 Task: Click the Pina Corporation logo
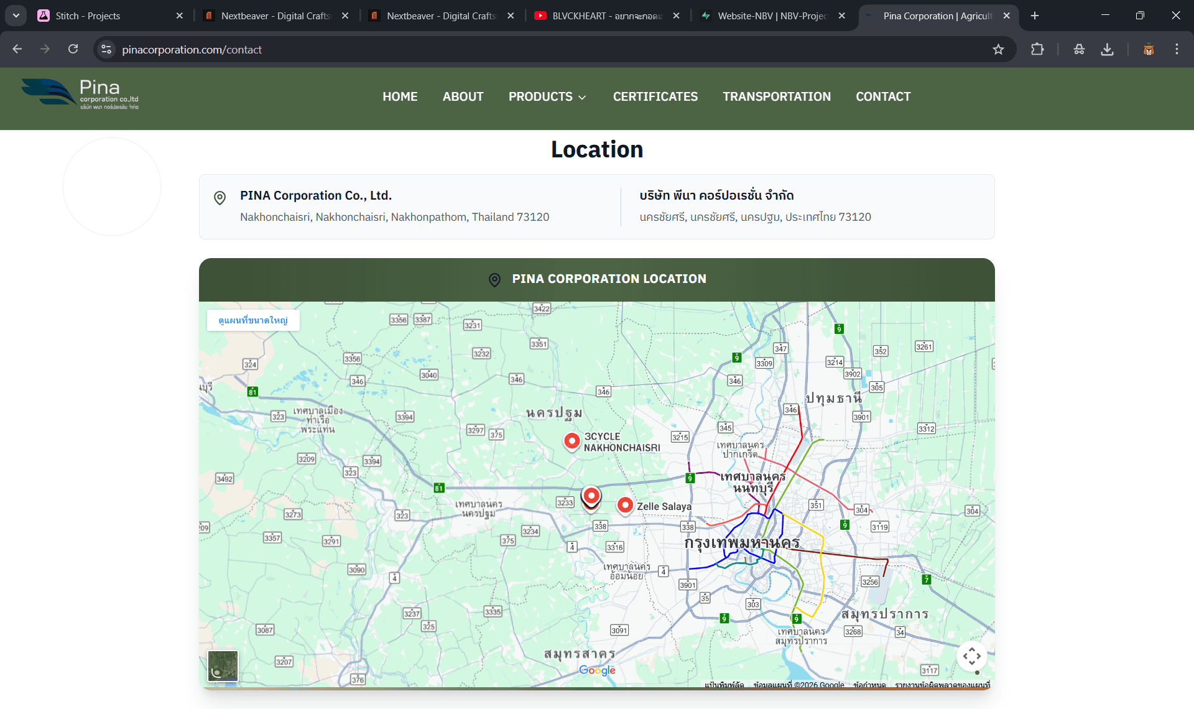coord(81,95)
